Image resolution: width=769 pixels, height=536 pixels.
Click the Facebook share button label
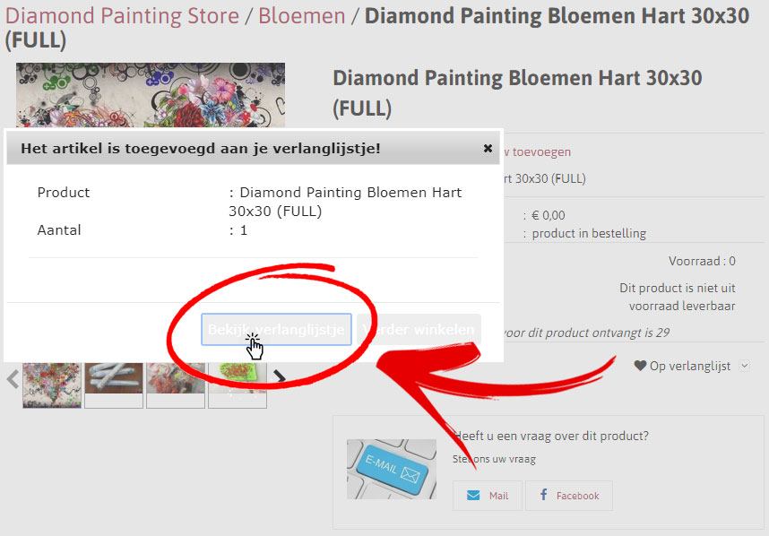coord(578,496)
